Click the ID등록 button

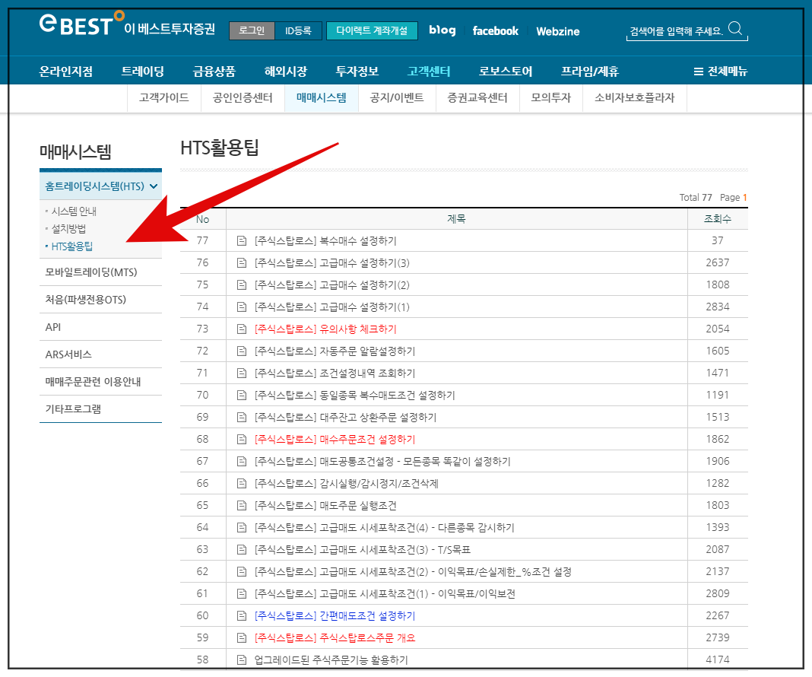[298, 30]
